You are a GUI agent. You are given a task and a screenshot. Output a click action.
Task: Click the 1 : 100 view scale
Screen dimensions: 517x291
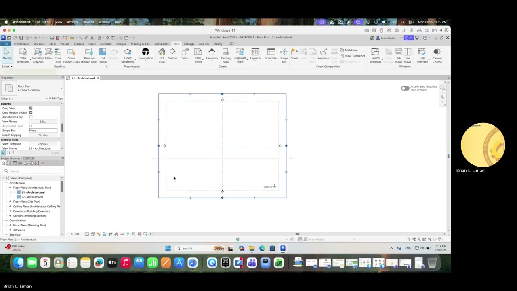pos(75,234)
